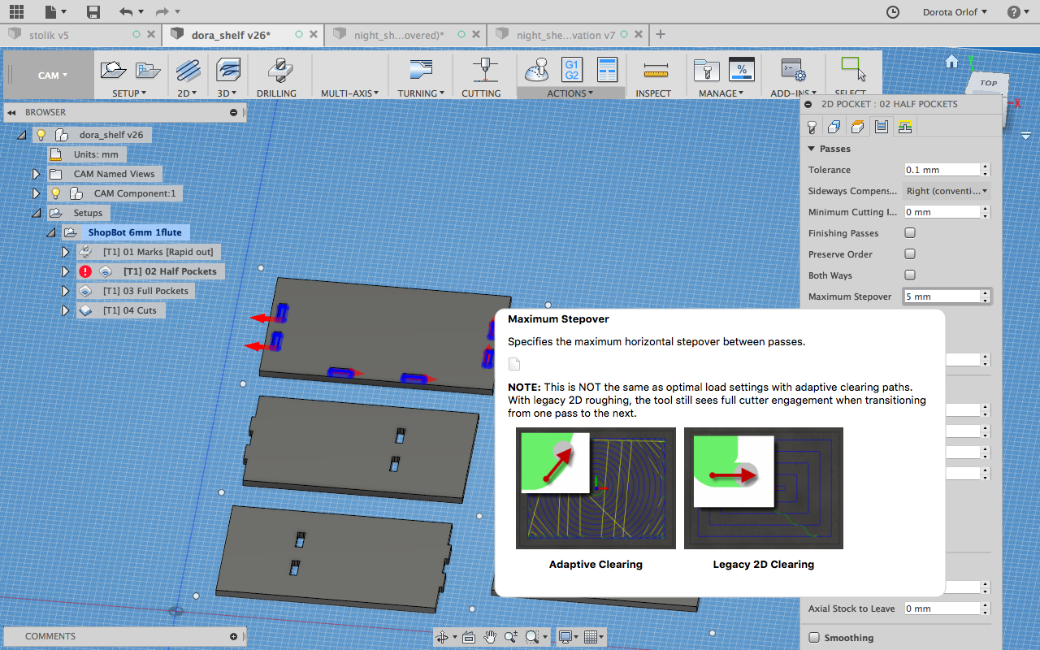Select the 03 Full Pockets operation
The height and width of the screenshot is (650, 1040).
click(146, 291)
